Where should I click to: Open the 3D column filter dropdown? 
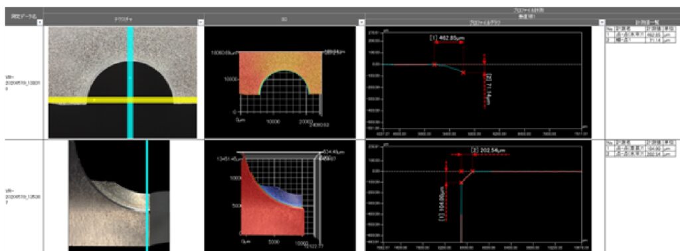362,22
